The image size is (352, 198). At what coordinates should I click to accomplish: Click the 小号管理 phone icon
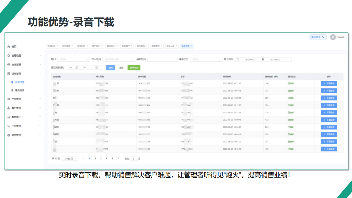click(9, 126)
